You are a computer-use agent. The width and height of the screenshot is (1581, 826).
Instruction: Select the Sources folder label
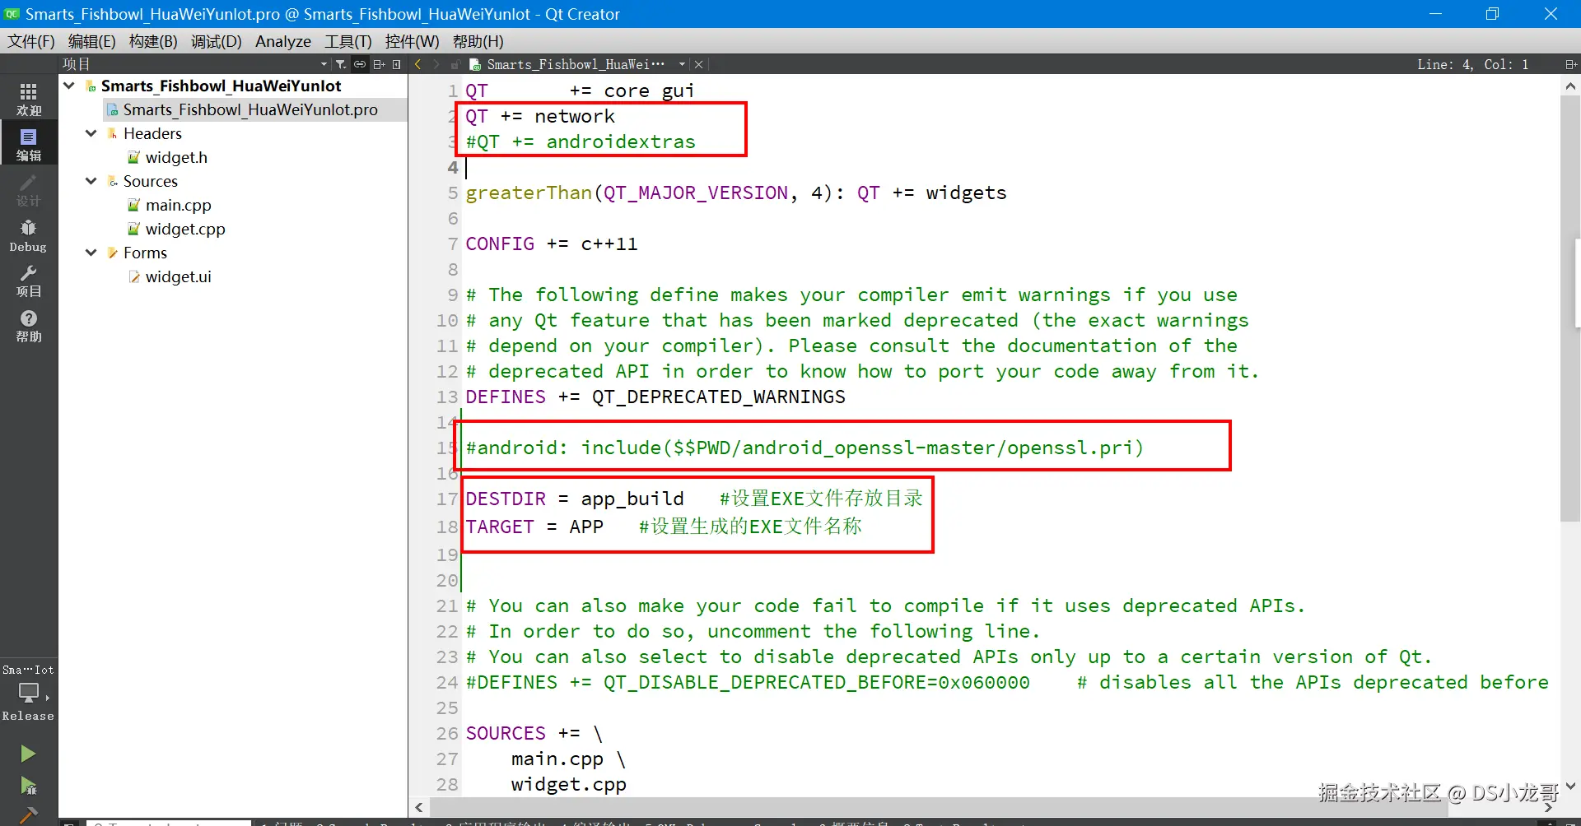coord(151,181)
